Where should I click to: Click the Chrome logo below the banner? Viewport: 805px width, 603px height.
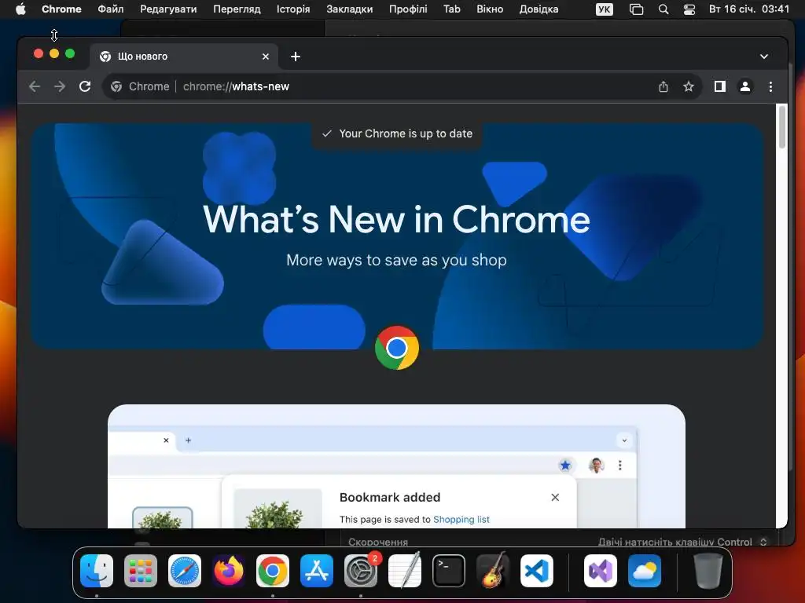point(397,348)
